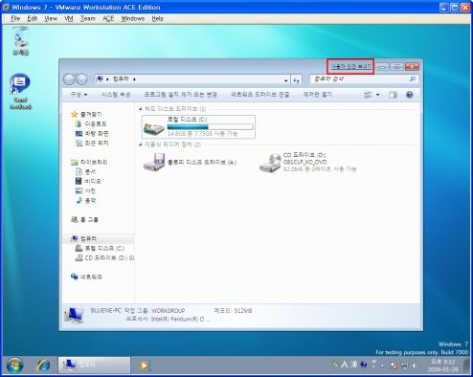Screen dimensions: 473x377
Task: Select the floppy disk drive (A:) item
Action: pos(190,163)
